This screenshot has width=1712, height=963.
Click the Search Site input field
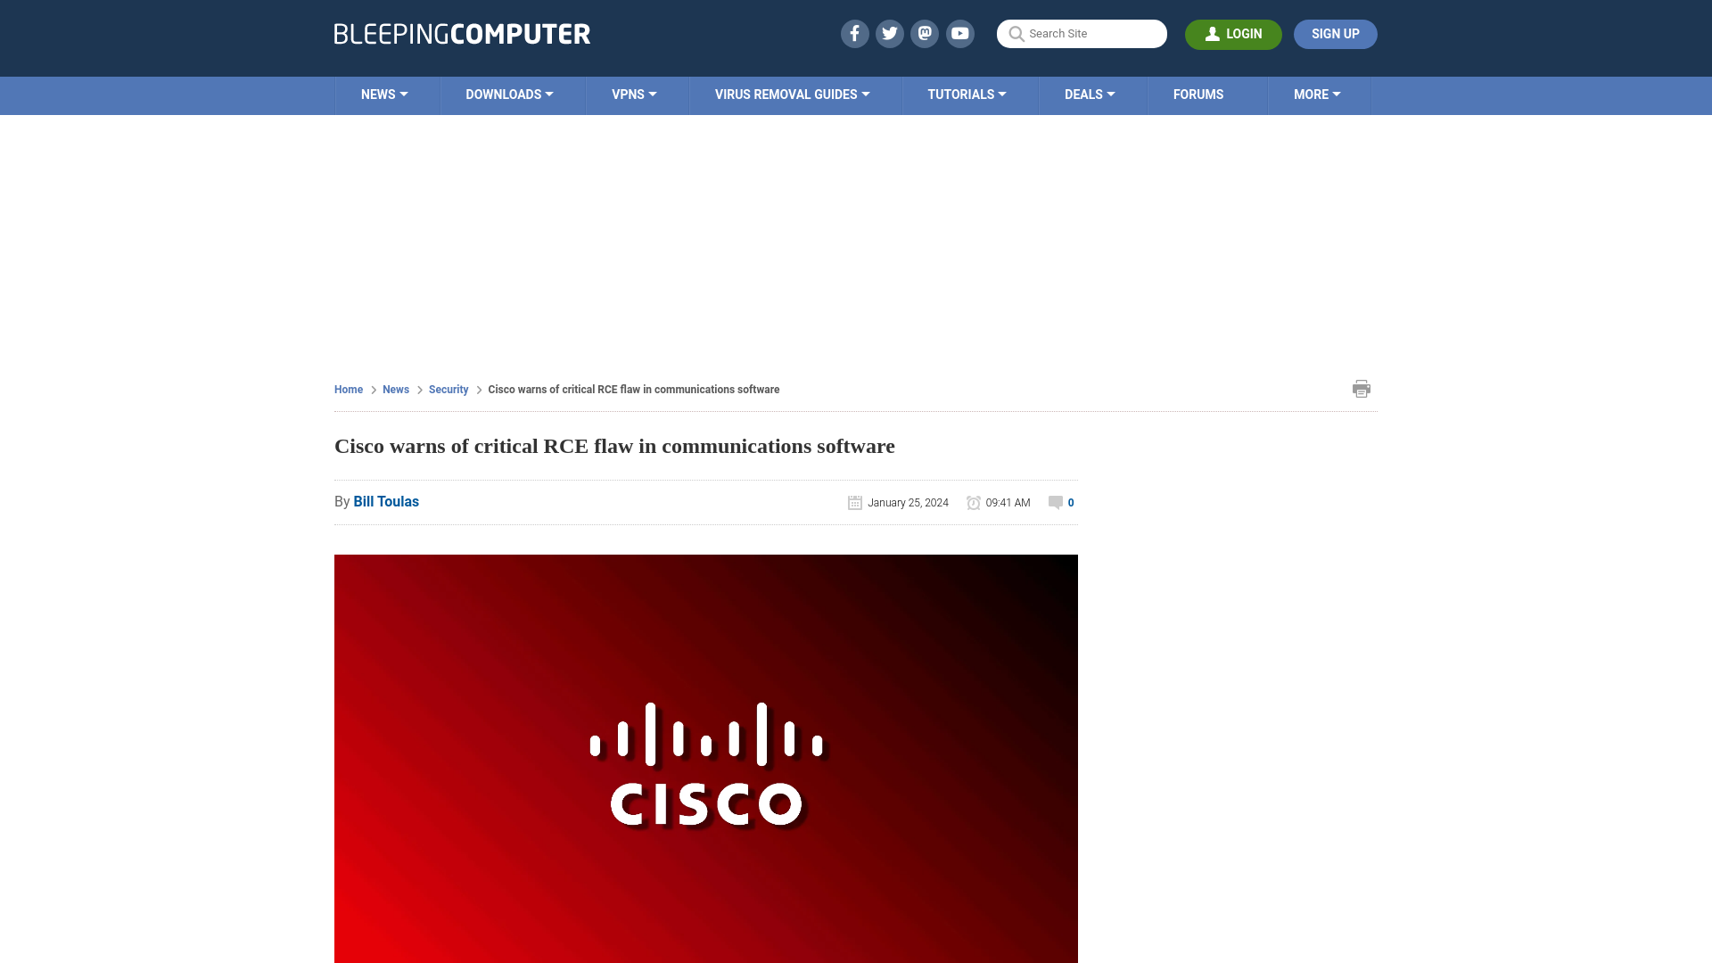[1082, 33]
